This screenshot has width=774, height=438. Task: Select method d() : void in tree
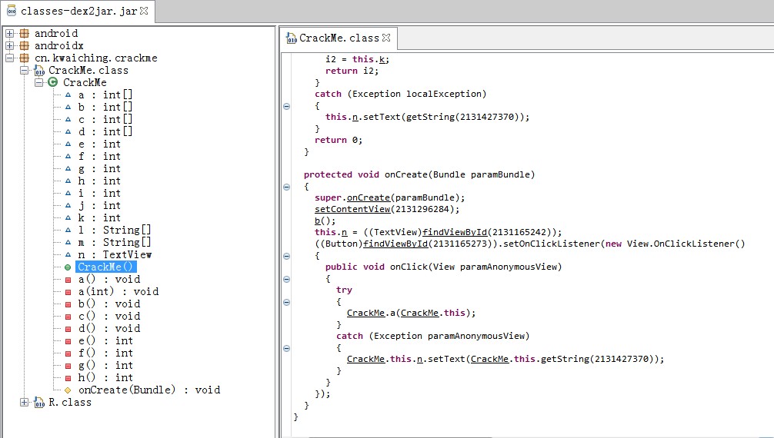[x=109, y=329]
